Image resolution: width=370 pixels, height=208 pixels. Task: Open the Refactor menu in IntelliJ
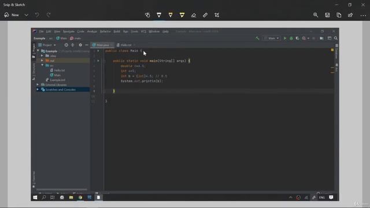tap(105, 31)
